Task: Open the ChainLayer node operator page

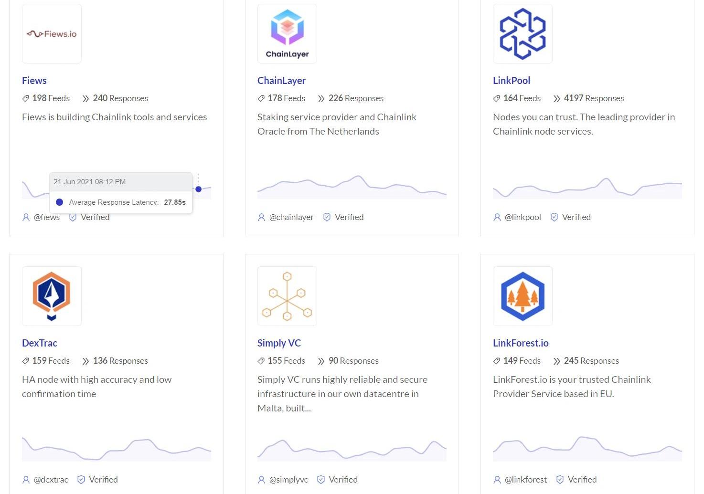Action: coord(281,81)
